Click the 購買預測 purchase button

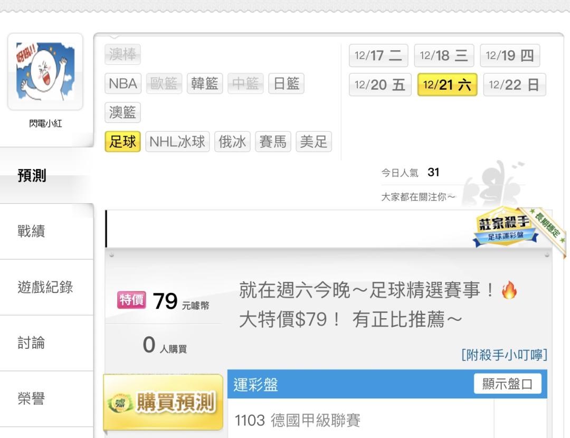[163, 402]
